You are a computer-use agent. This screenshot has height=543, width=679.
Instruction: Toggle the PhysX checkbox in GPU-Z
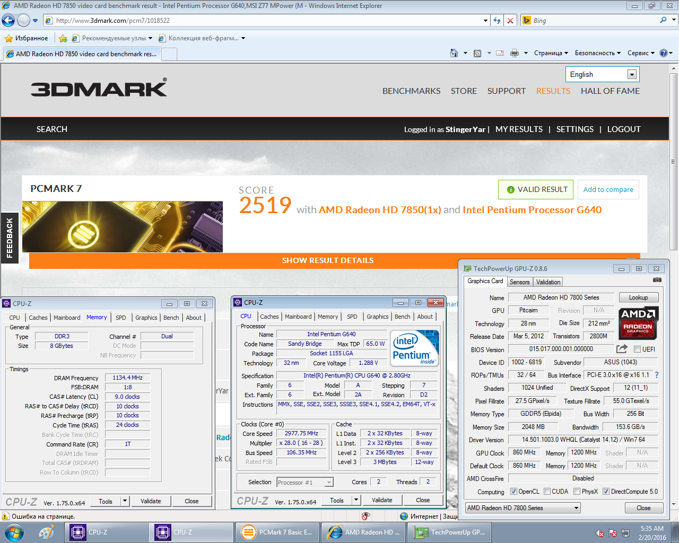click(577, 491)
